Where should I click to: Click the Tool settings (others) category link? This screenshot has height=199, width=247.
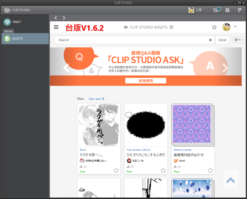(x=139, y=150)
